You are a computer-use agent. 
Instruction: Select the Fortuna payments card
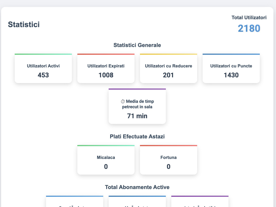(168, 160)
